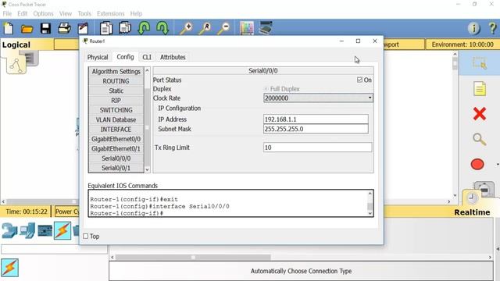Screen dimensions: 500x281
Task: Click the question mark help icon
Action: tap(493, 28)
